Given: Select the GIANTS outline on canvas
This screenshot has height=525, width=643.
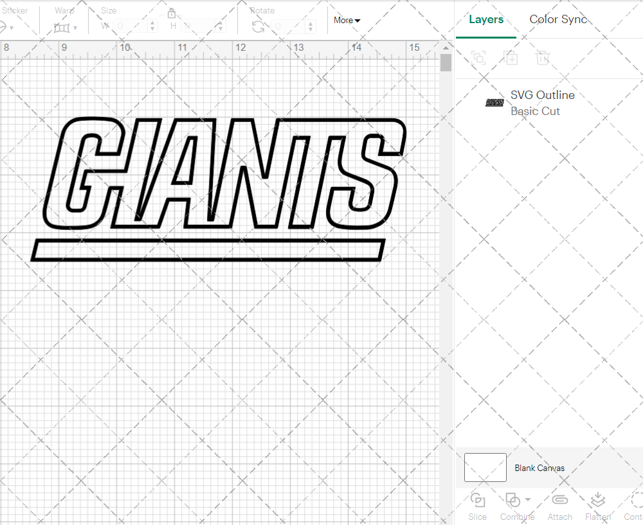Looking at the screenshot, I should point(224,174).
